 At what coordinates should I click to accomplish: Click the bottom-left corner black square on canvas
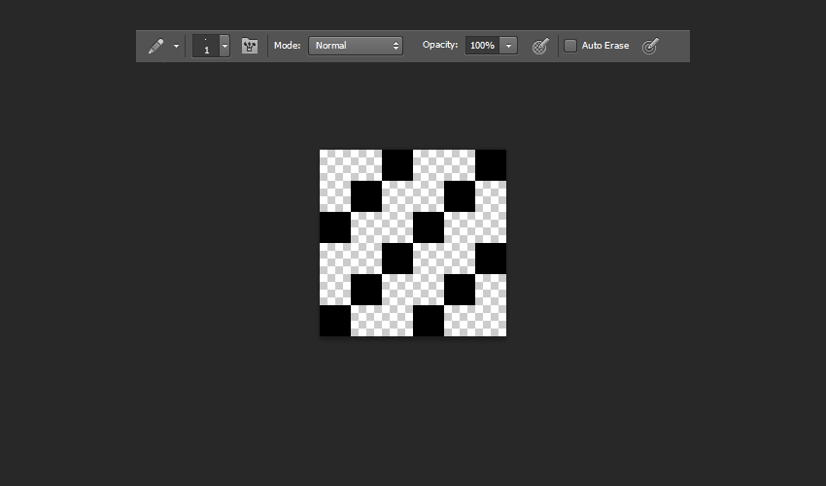click(335, 321)
